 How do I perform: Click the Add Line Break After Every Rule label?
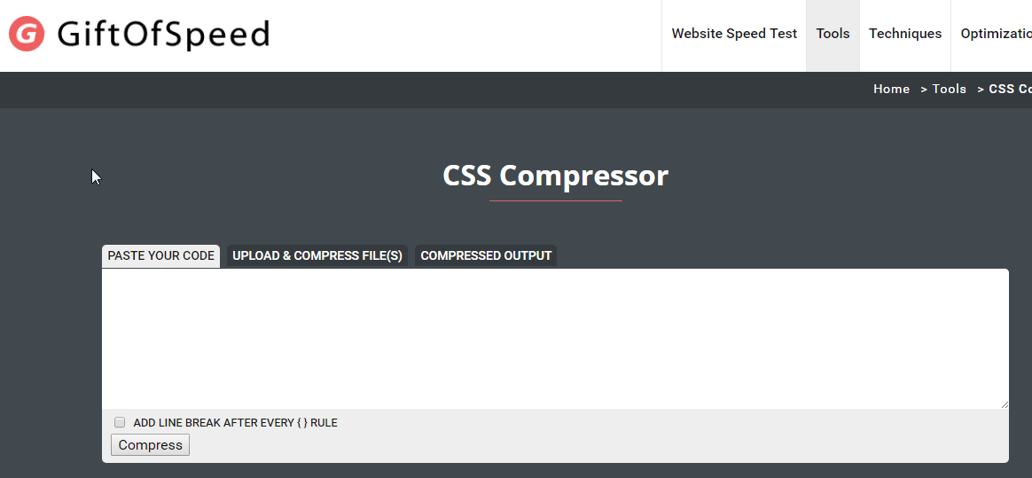235,423
